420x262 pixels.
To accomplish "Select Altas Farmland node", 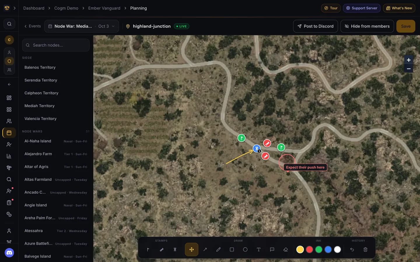I will tap(56, 179).
